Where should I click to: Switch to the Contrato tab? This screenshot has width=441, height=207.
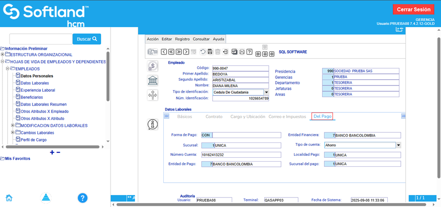[x=214, y=117]
